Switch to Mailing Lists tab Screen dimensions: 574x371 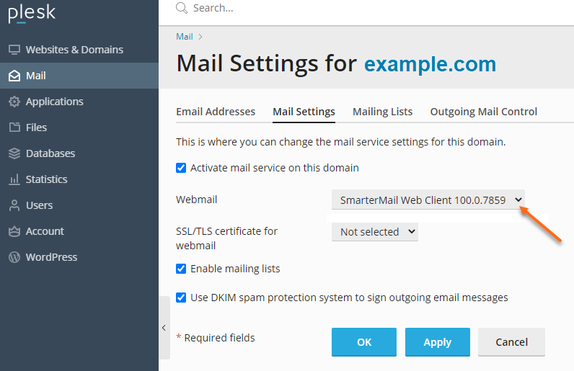pyautogui.click(x=382, y=112)
